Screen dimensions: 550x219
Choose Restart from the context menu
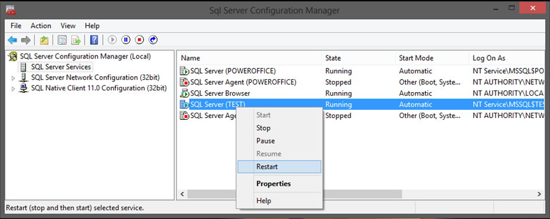[279, 166]
